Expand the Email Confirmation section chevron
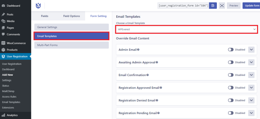Screen dimensions: 260x119 [x=251, y=75]
